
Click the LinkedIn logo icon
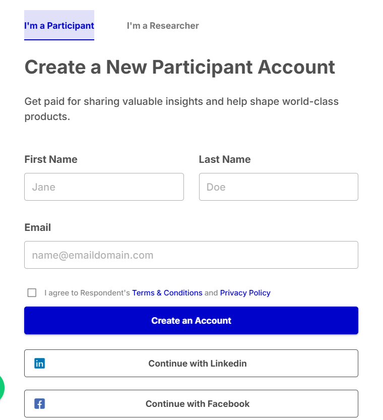(39, 363)
